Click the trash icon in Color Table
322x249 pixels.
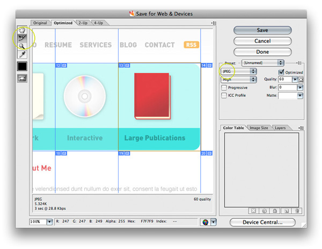pyautogui.click(x=297, y=211)
